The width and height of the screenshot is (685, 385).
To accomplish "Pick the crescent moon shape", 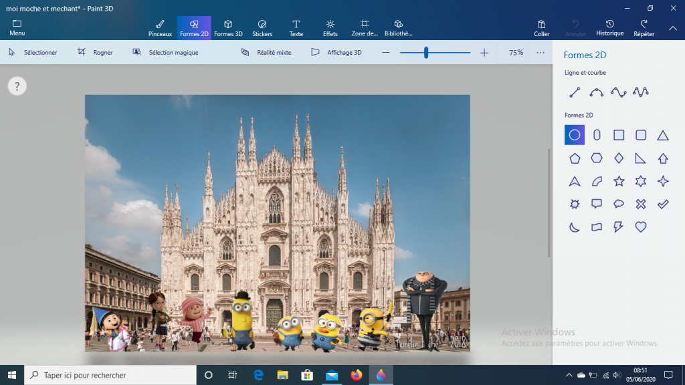I will pyautogui.click(x=575, y=227).
